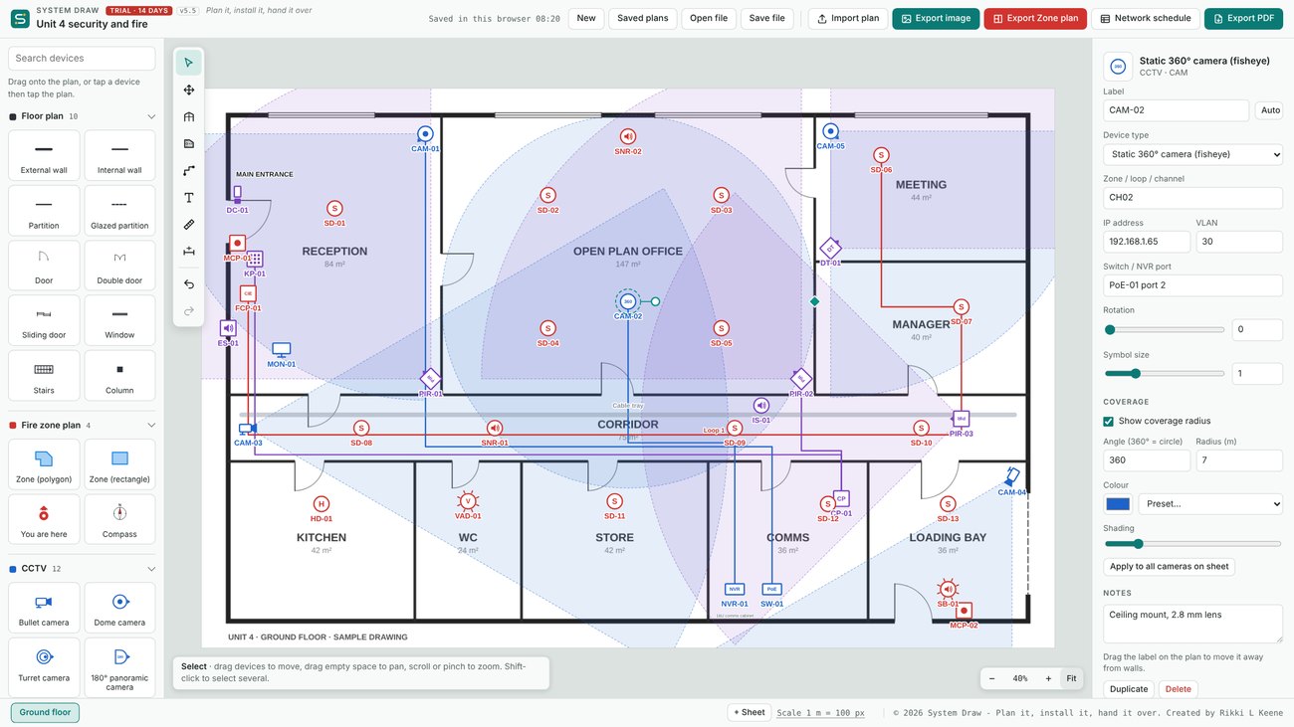Viewport: 1294px width, 727px height.
Task: Open Saved plans
Action: 643,18
